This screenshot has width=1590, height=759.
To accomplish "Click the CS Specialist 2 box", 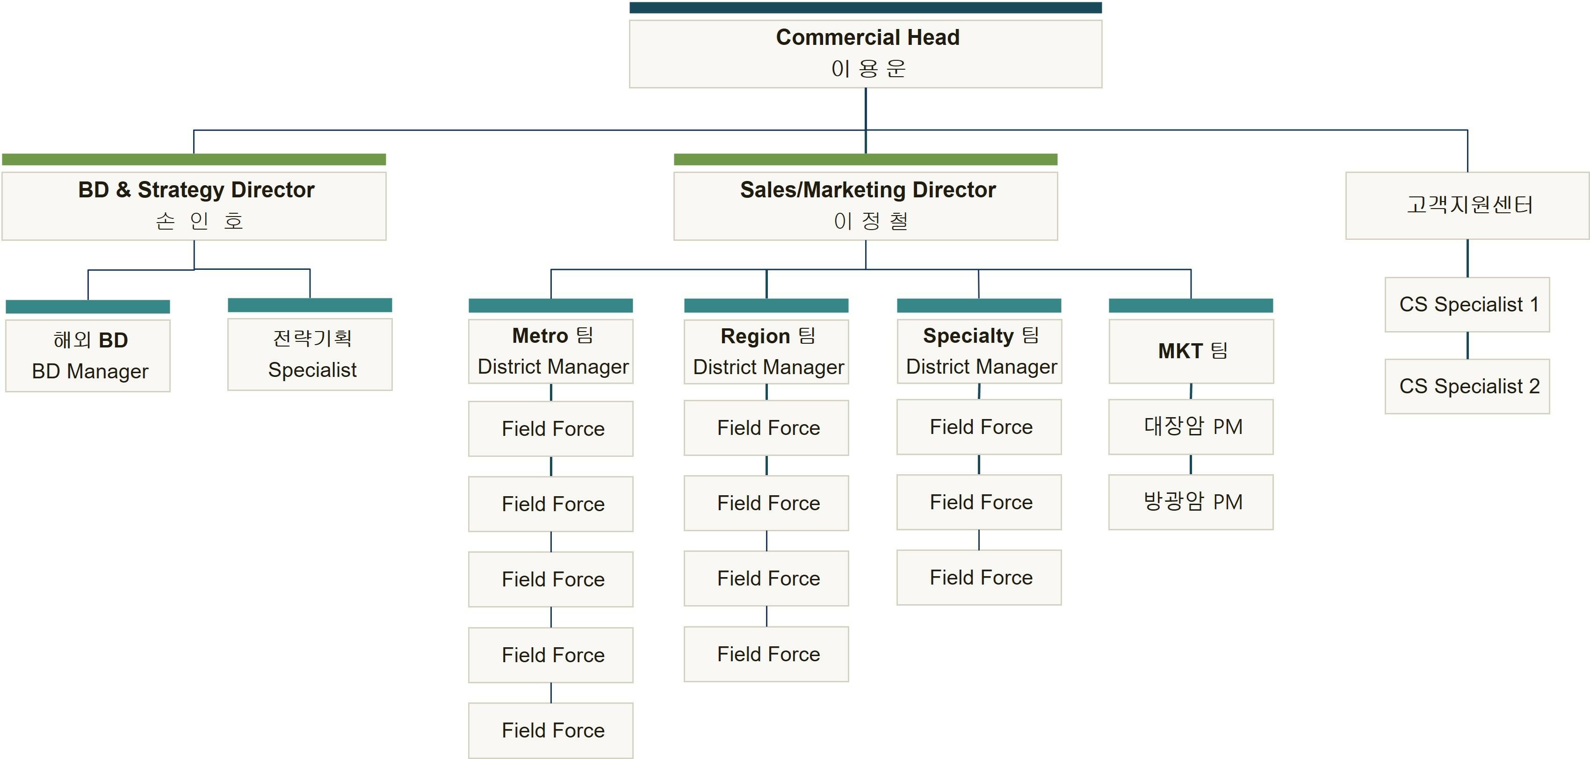I will tap(1467, 386).
